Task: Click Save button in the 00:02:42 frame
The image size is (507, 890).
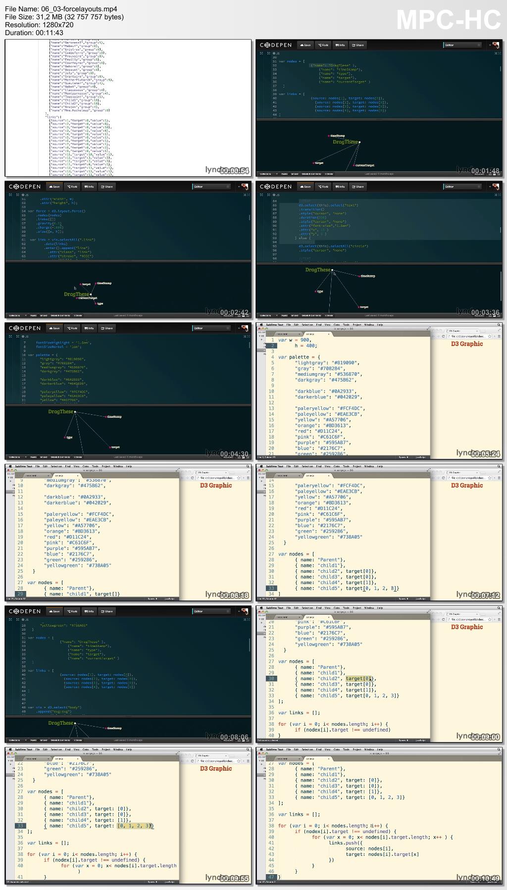Action: click(x=54, y=187)
